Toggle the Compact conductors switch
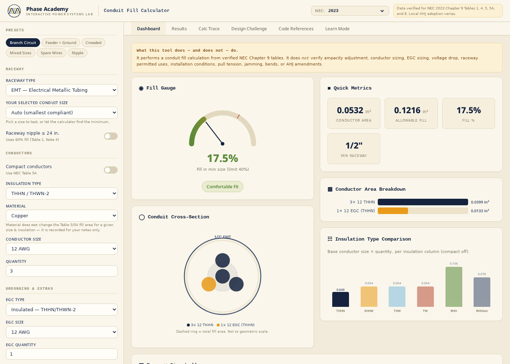 pyautogui.click(x=111, y=170)
